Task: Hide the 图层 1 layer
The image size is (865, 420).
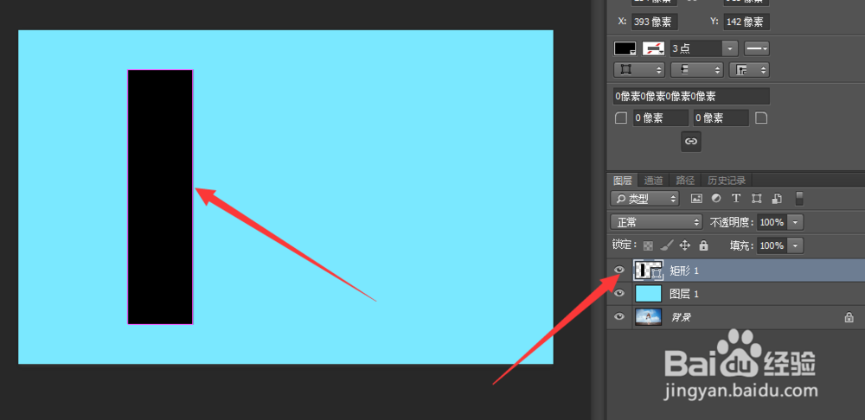Action: (x=619, y=293)
